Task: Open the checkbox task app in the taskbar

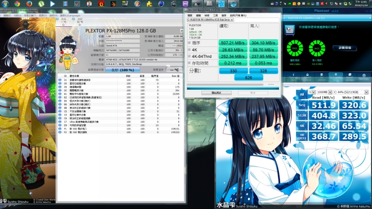Action: pyautogui.click(x=77, y=4)
